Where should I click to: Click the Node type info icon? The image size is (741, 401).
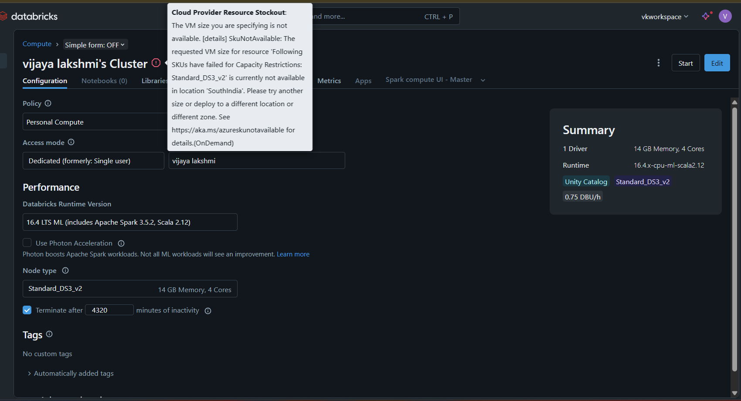(x=65, y=270)
